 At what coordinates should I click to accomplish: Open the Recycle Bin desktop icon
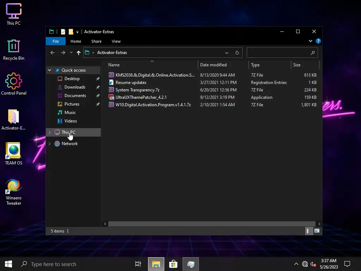point(14,50)
